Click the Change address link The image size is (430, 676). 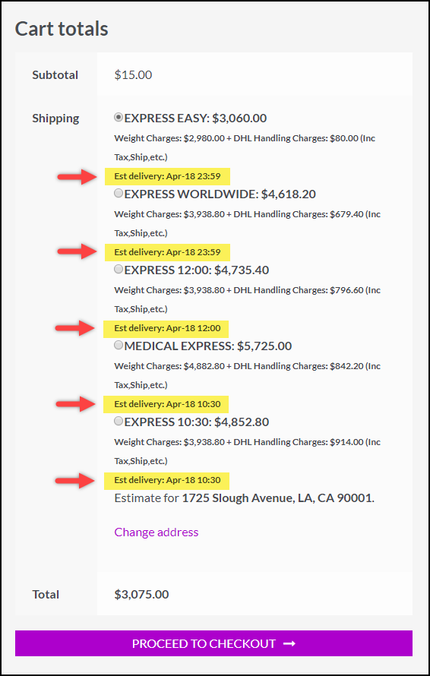(x=157, y=532)
